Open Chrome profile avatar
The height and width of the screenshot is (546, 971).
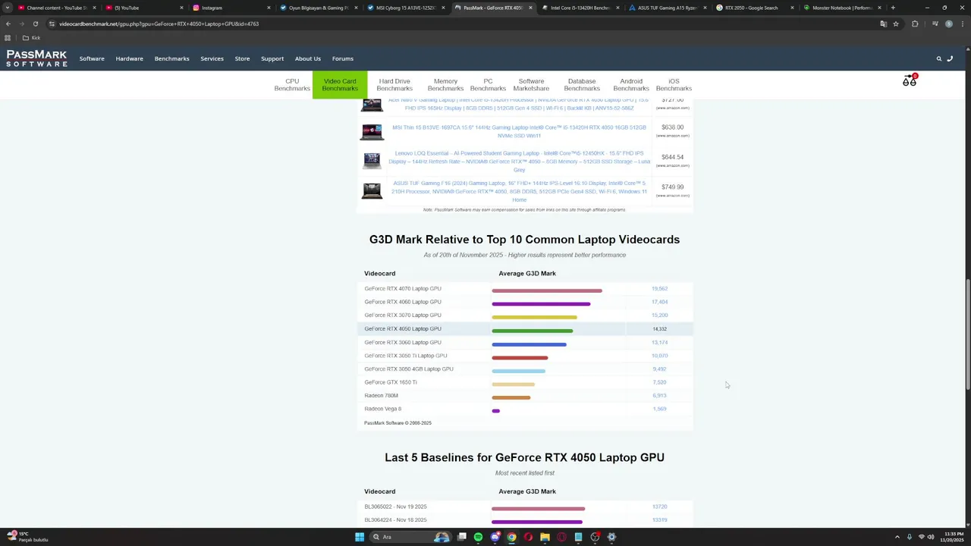948,24
